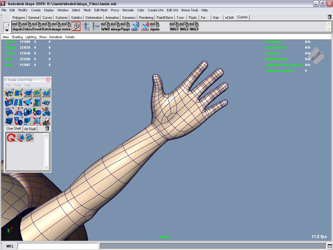
Task: Open the shelf options down-arrow menu
Action: (7, 30)
